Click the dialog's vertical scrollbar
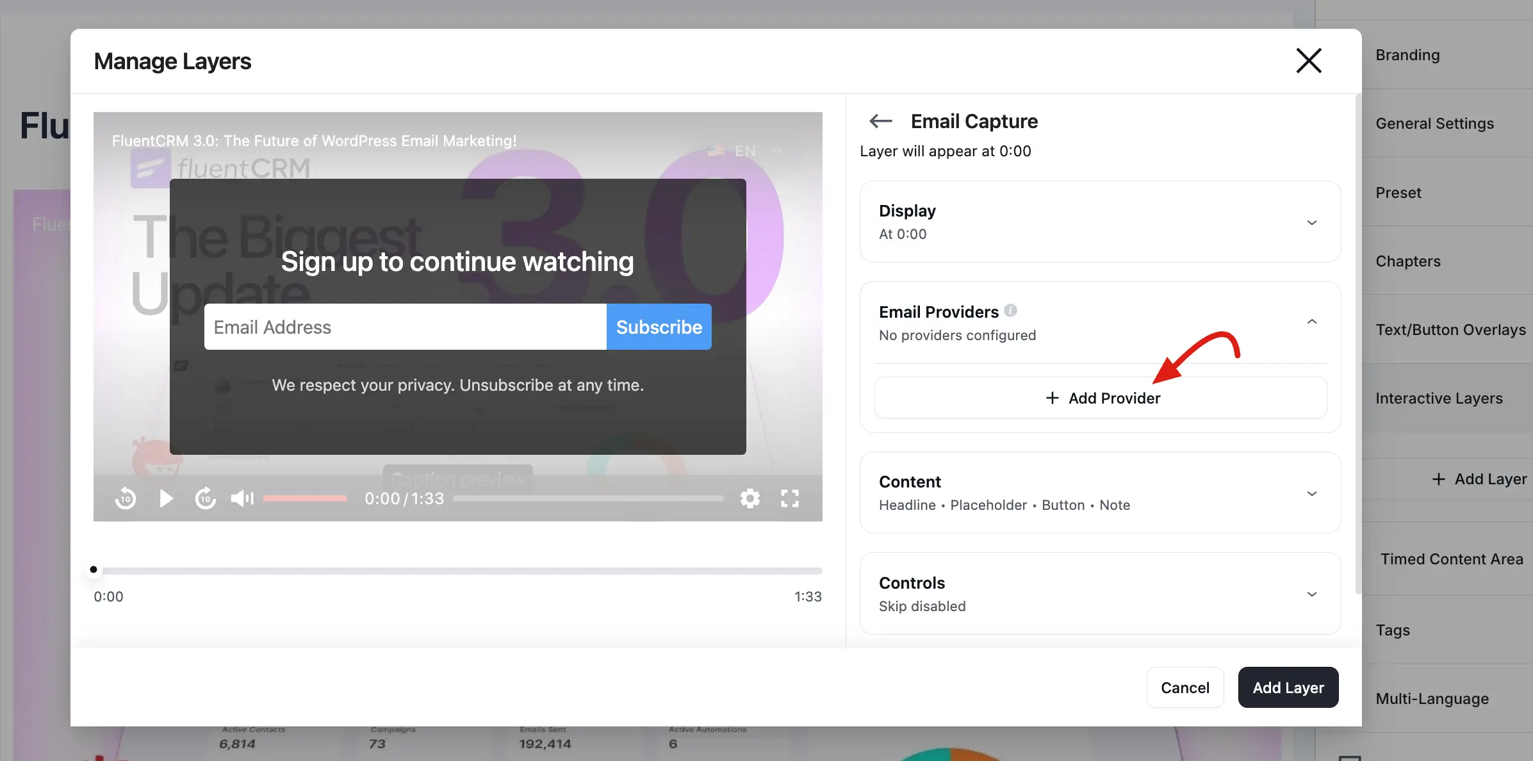The height and width of the screenshot is (761, 1533). pos(1358,343)
